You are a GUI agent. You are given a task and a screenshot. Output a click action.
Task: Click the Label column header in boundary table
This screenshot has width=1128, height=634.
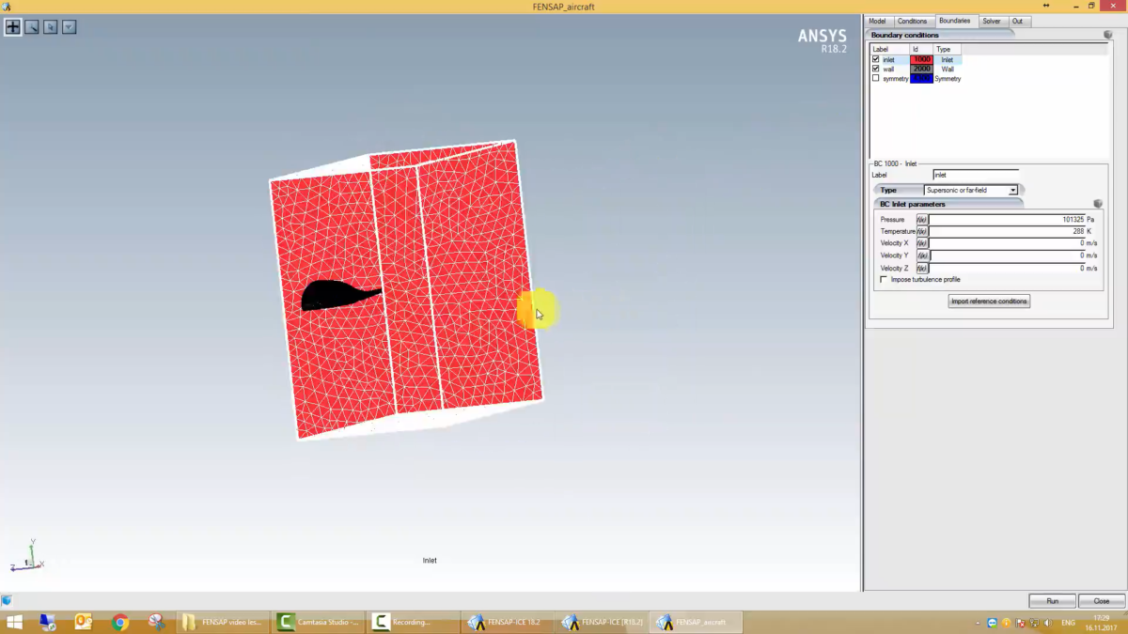coord(889,49)
